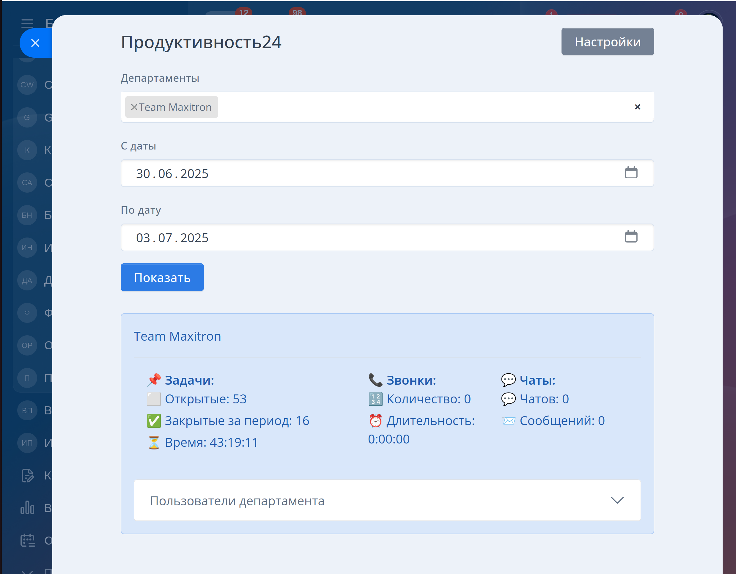
Task: Click the Показать button
Action: [162, 277]
